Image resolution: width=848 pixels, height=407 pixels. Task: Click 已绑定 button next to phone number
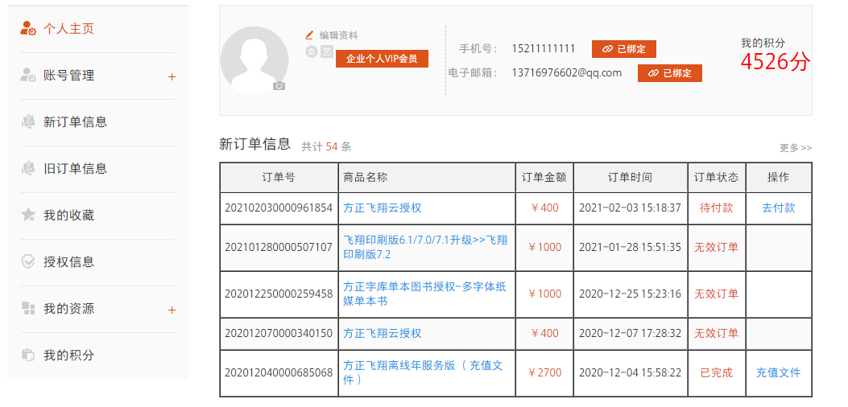click(624, 48)
